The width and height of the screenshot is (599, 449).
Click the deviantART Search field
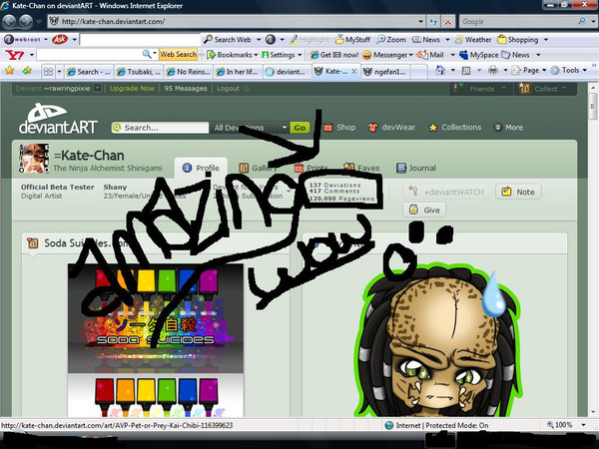160,128
